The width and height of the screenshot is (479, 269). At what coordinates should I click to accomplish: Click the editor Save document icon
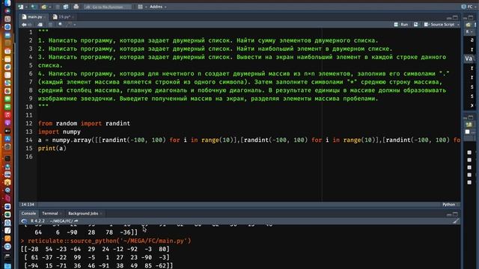coord(50,25)
